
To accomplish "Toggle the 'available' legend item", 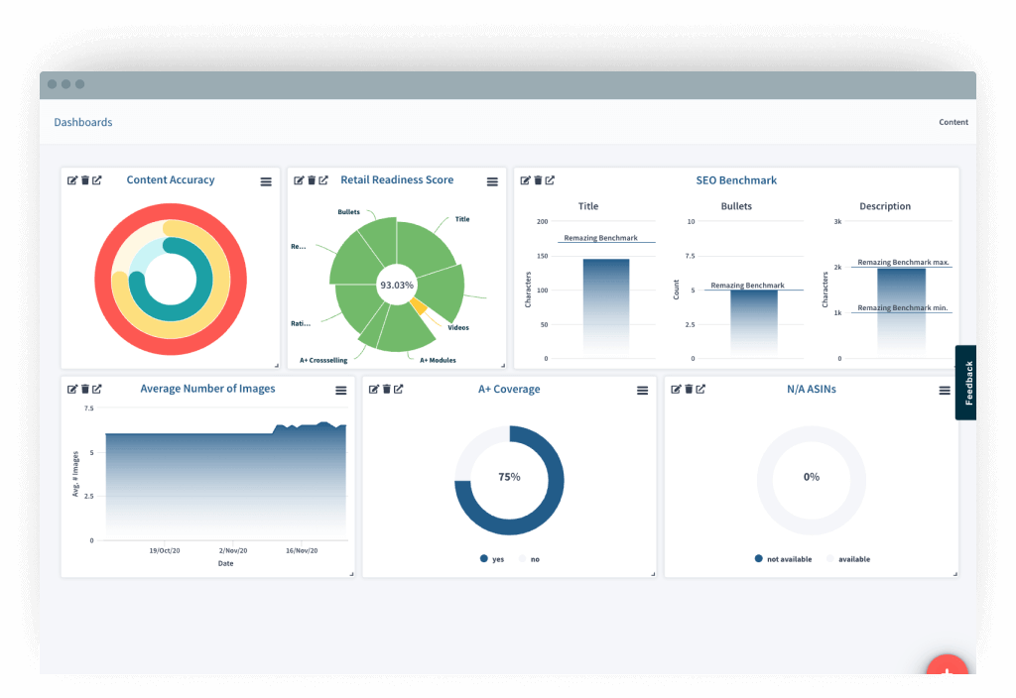I will (x=847, y=559).
